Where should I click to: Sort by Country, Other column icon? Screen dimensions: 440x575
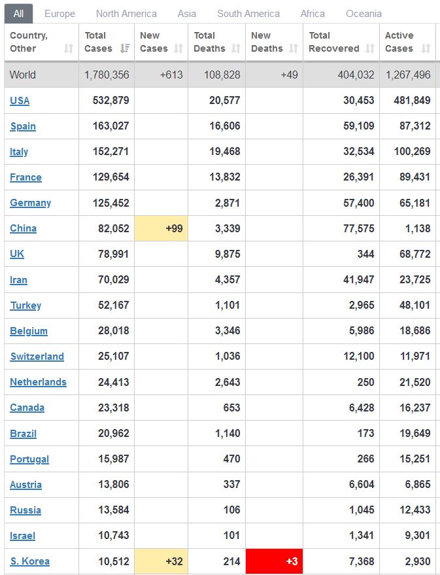coord(69,48)
